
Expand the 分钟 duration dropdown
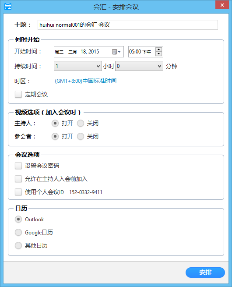tap(139, 66)
